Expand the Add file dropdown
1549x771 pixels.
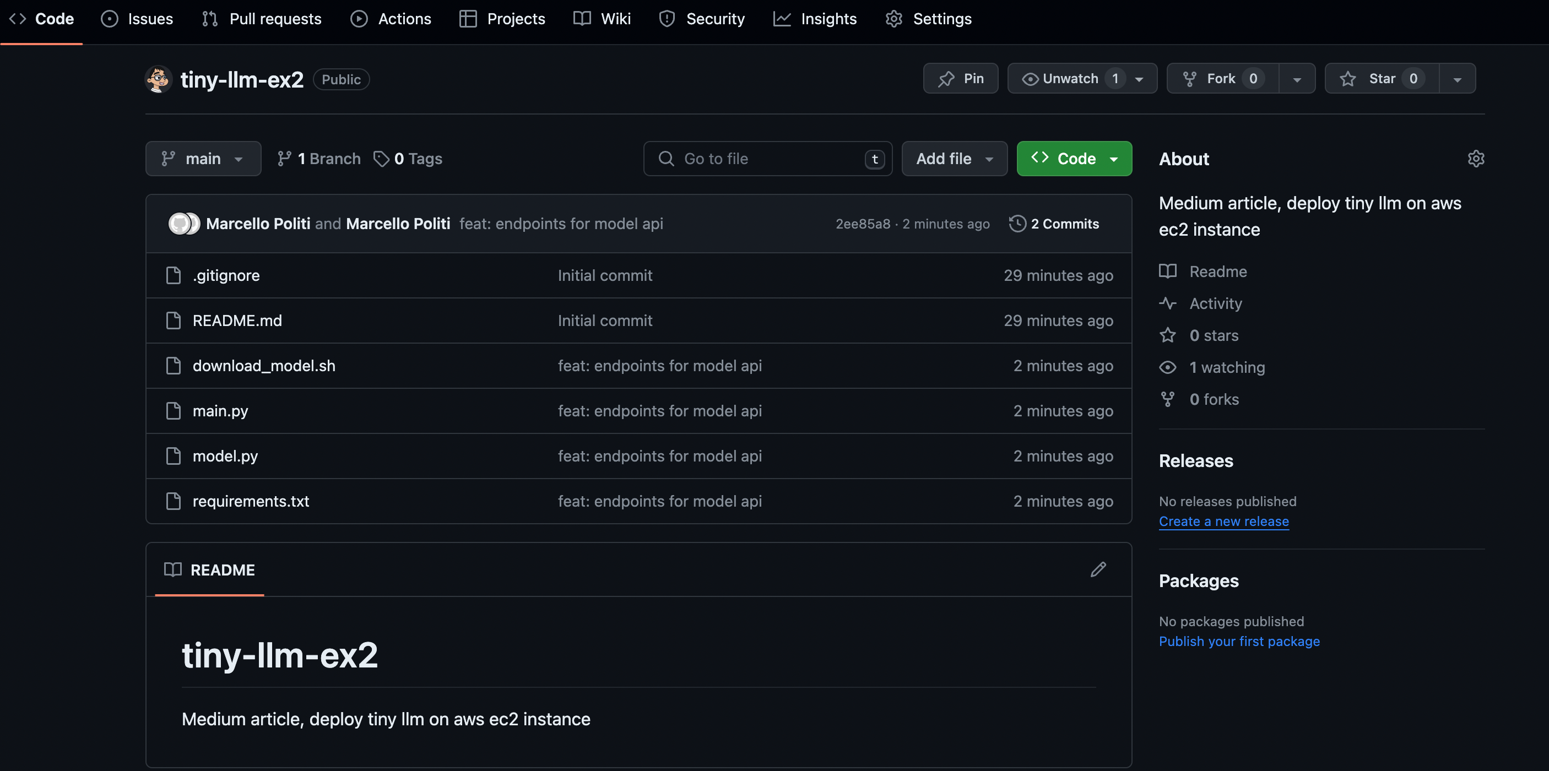(954, 159)
